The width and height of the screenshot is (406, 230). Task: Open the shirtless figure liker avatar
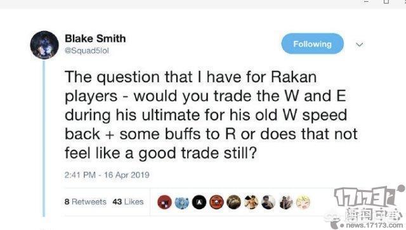251,202
